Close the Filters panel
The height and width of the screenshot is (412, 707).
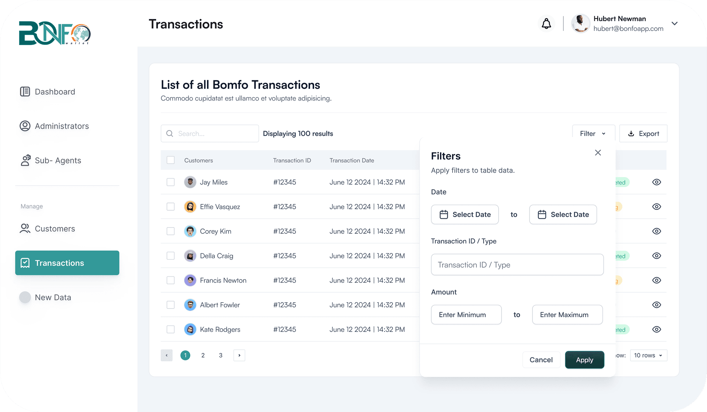coord(598,152)
